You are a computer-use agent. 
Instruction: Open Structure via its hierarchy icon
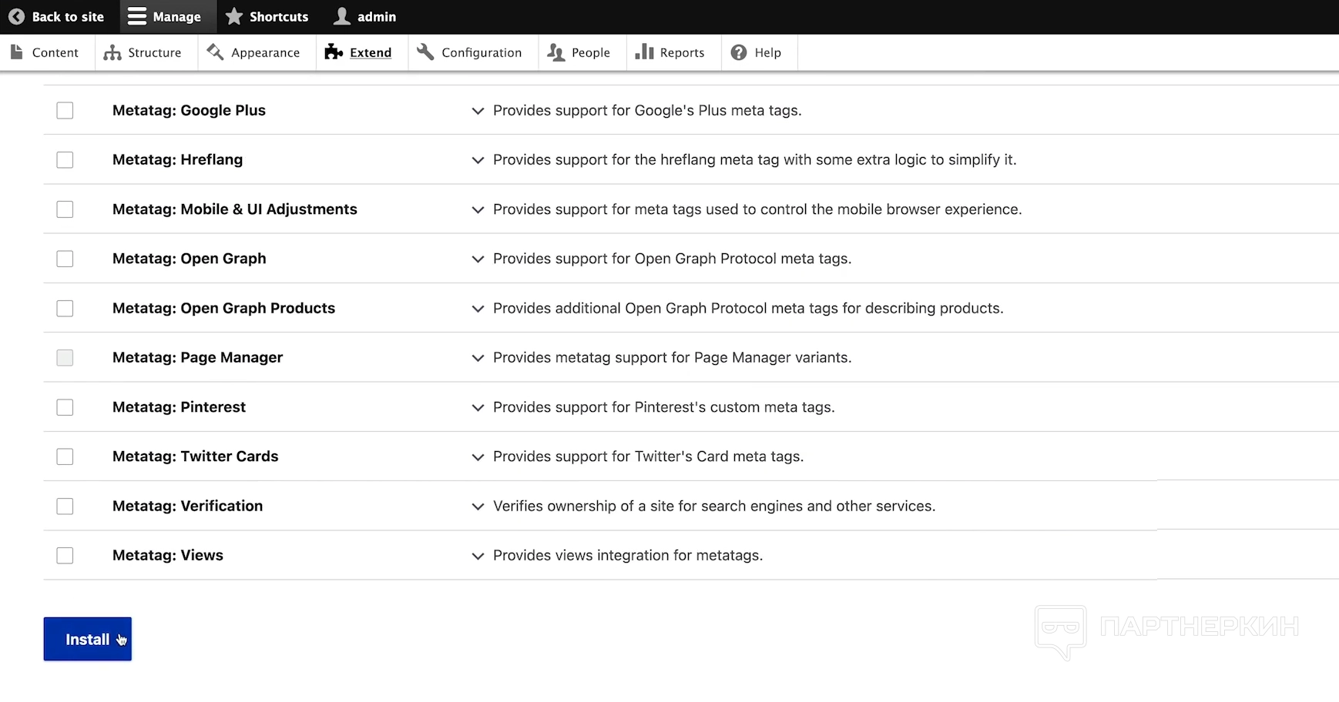tap(112, 52)
